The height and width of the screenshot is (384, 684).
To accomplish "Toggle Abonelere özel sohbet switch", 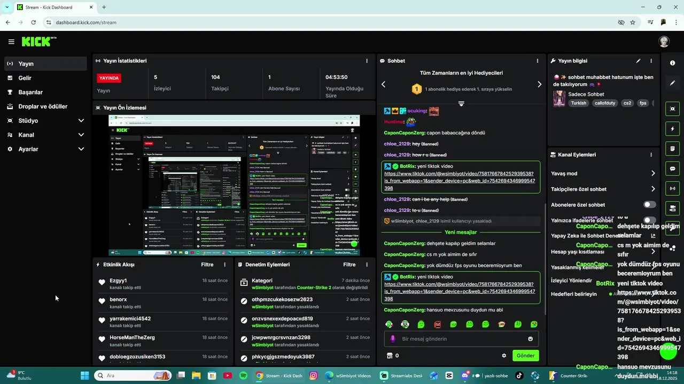I will coord(649,205).
